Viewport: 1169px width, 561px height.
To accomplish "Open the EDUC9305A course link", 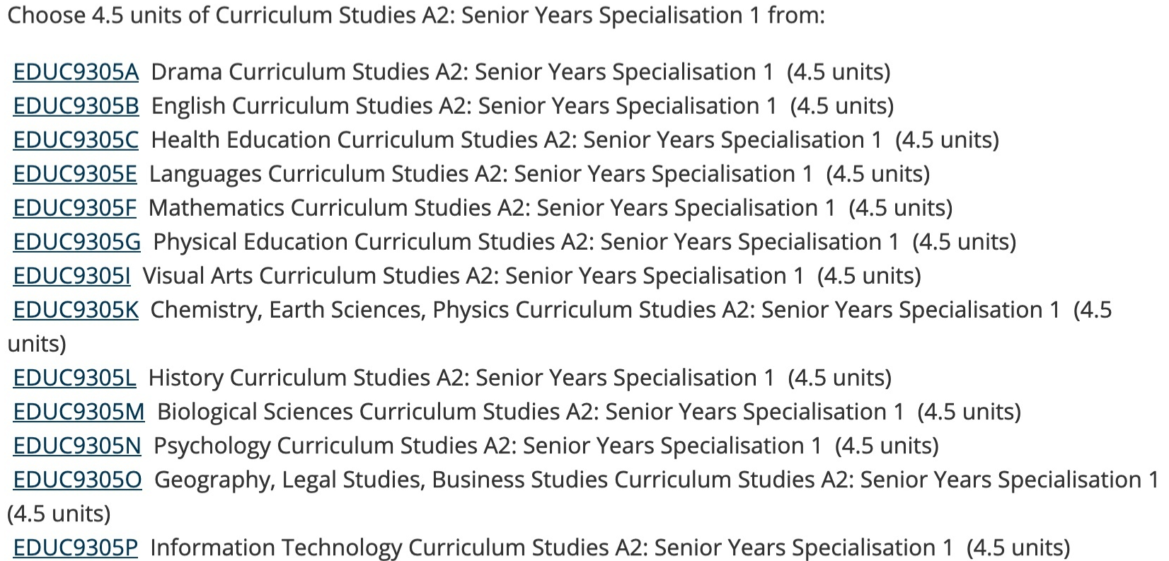I will click(x=76, y=72).
